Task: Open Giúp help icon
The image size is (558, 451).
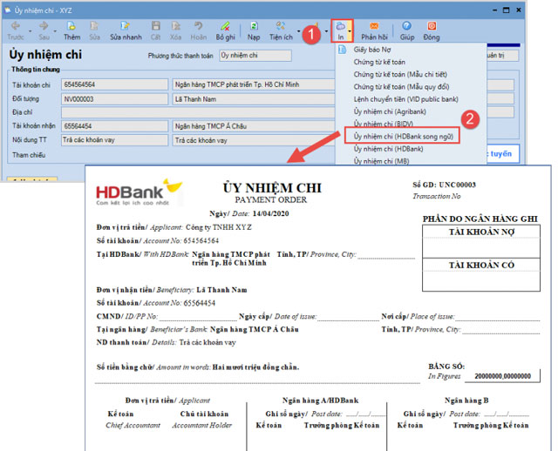Action: coord(407,31)
